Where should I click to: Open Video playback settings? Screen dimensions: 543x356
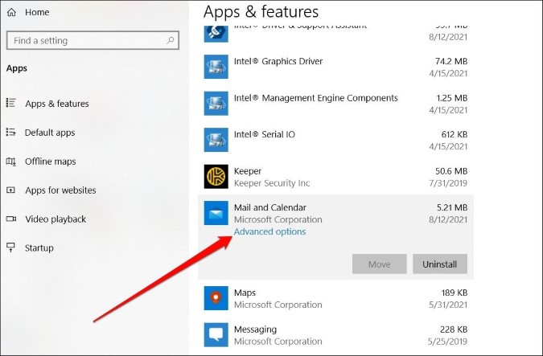56,219
